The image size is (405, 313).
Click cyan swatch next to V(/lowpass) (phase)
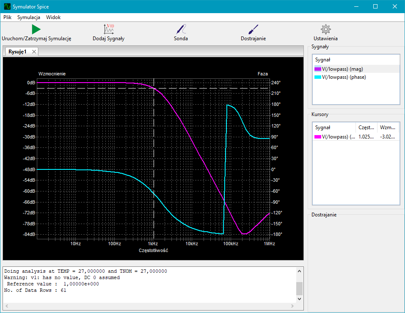(x=318, y=77)
